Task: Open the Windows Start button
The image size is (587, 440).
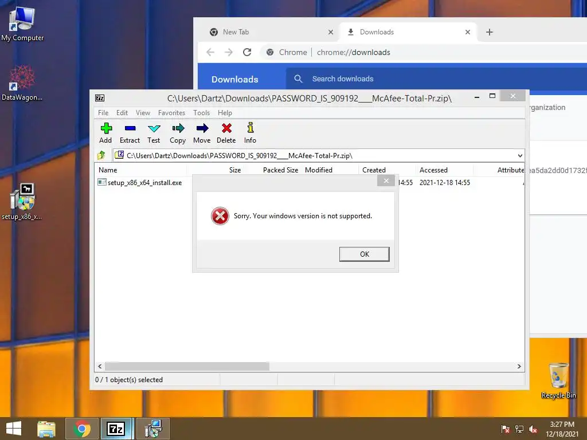Action: [14, 429]
